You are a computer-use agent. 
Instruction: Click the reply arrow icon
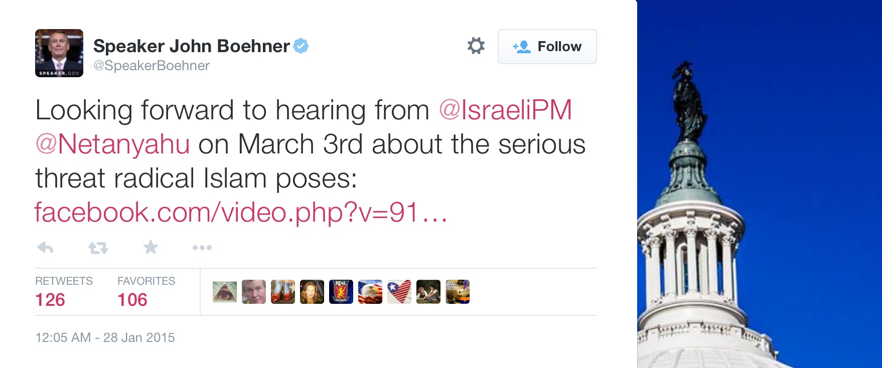coord(45,247)
